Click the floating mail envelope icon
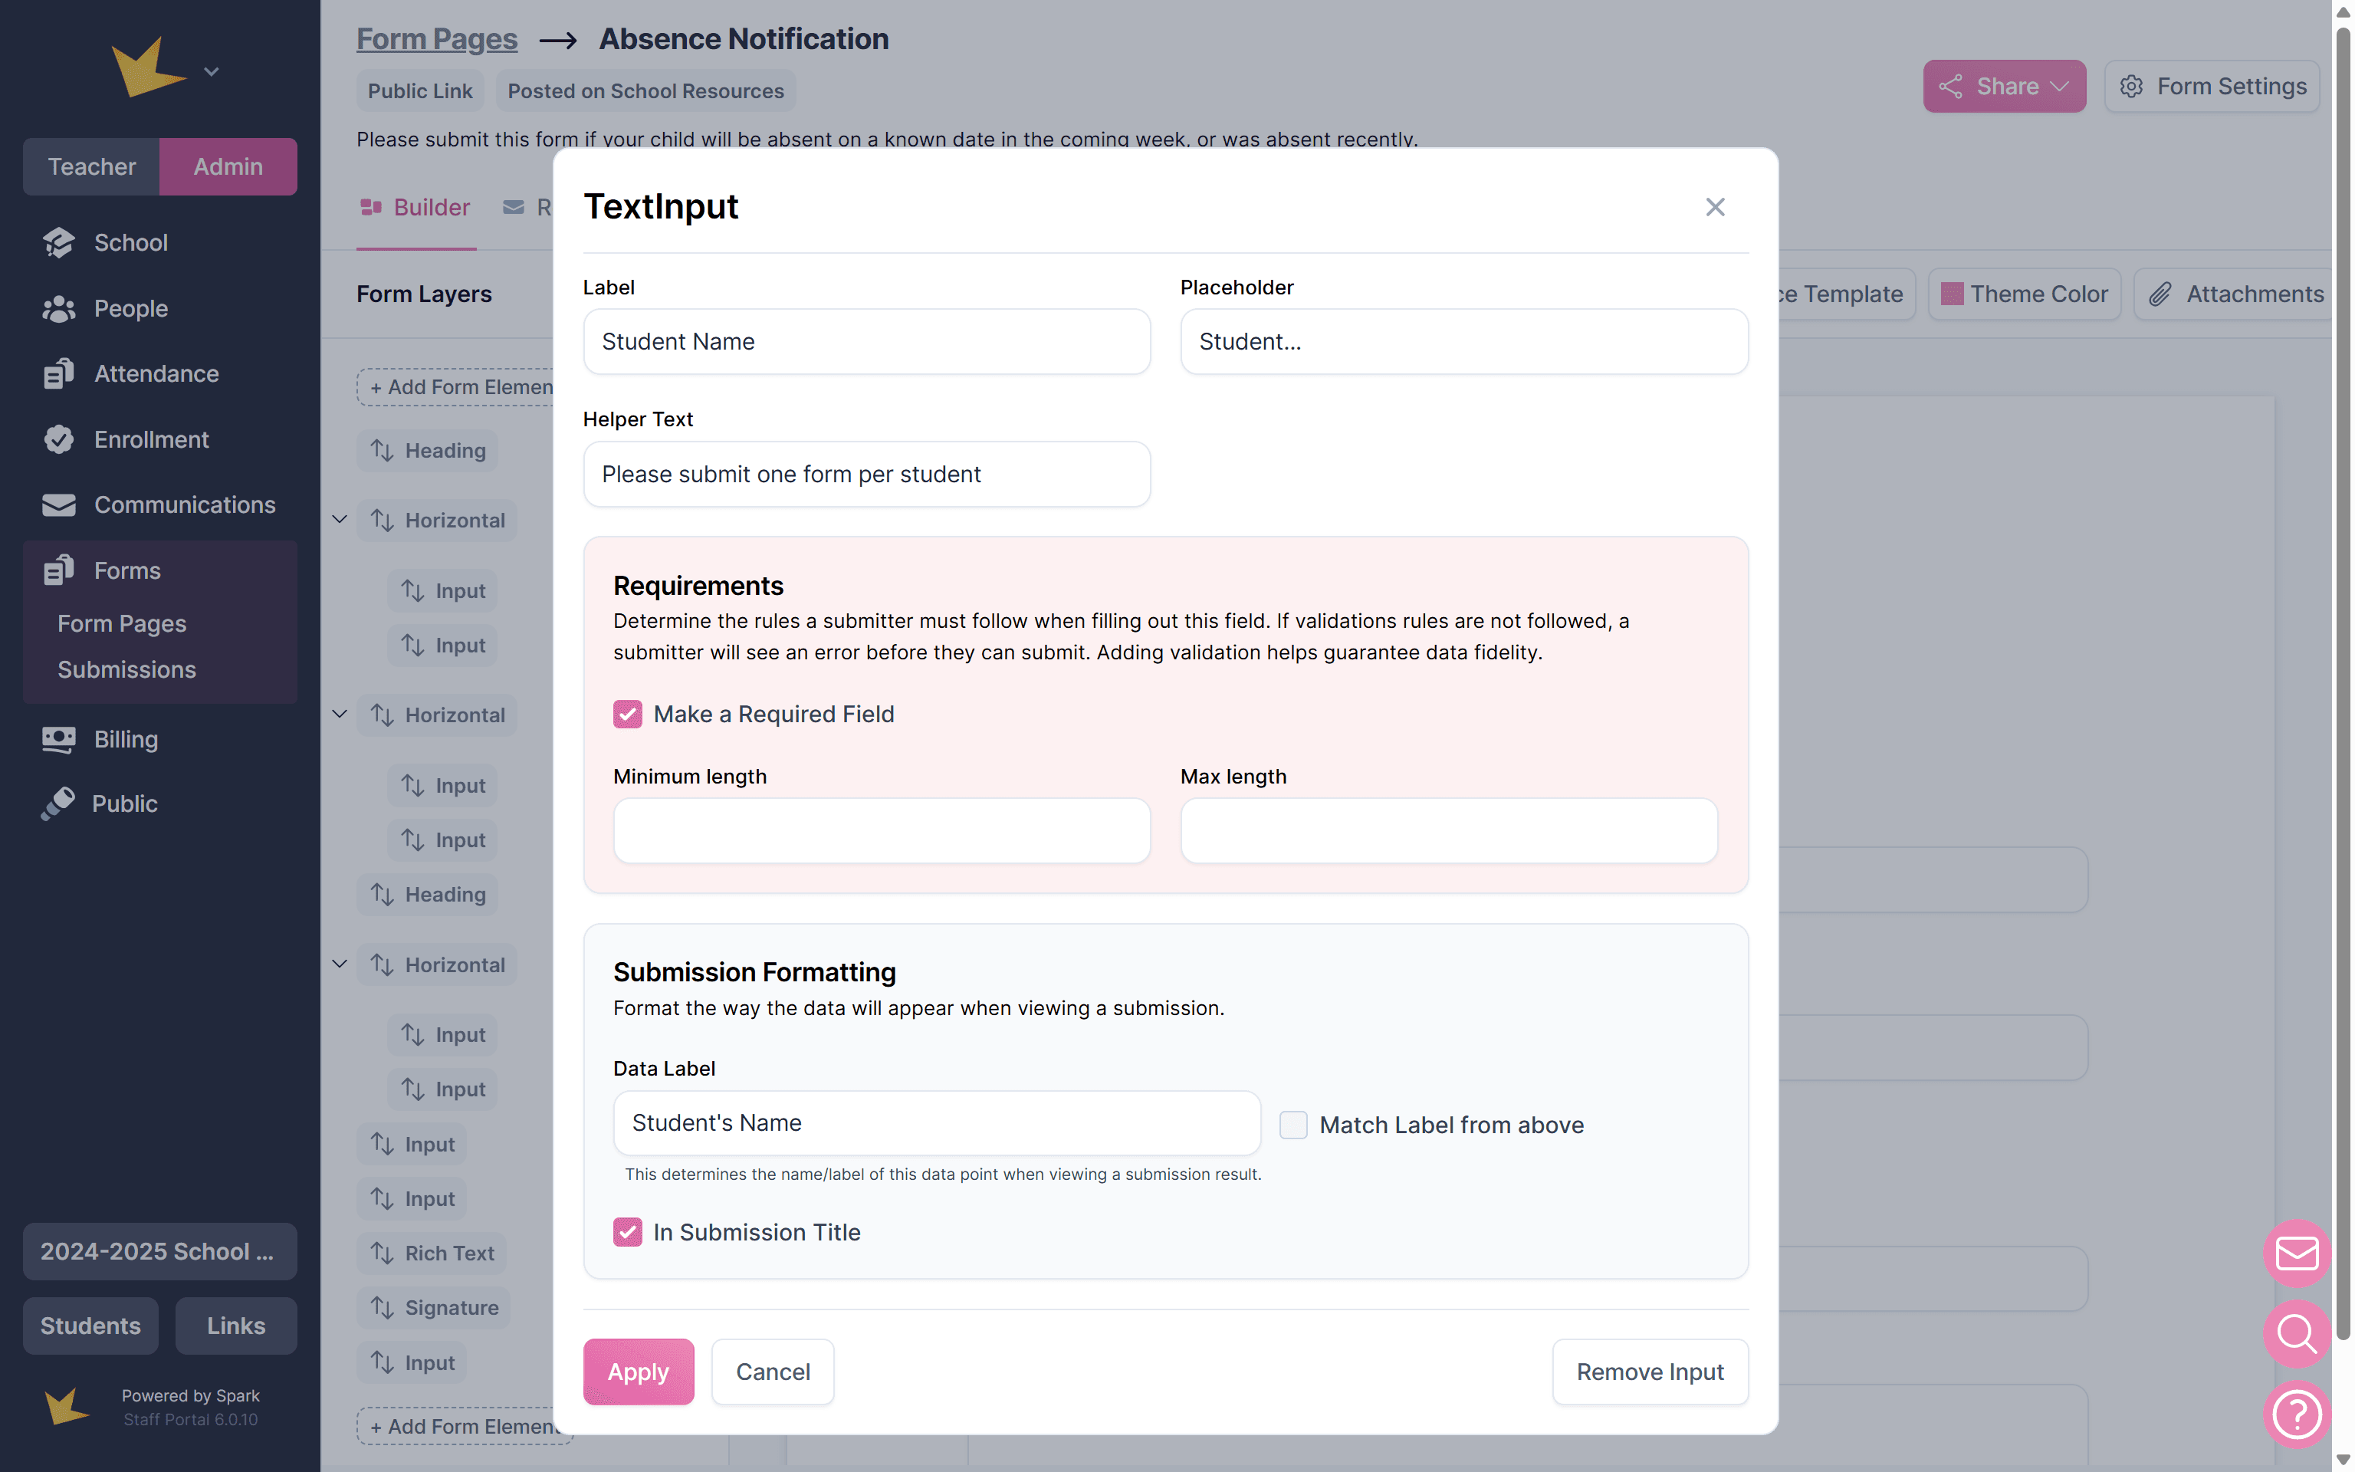 coord(2297,1253)
